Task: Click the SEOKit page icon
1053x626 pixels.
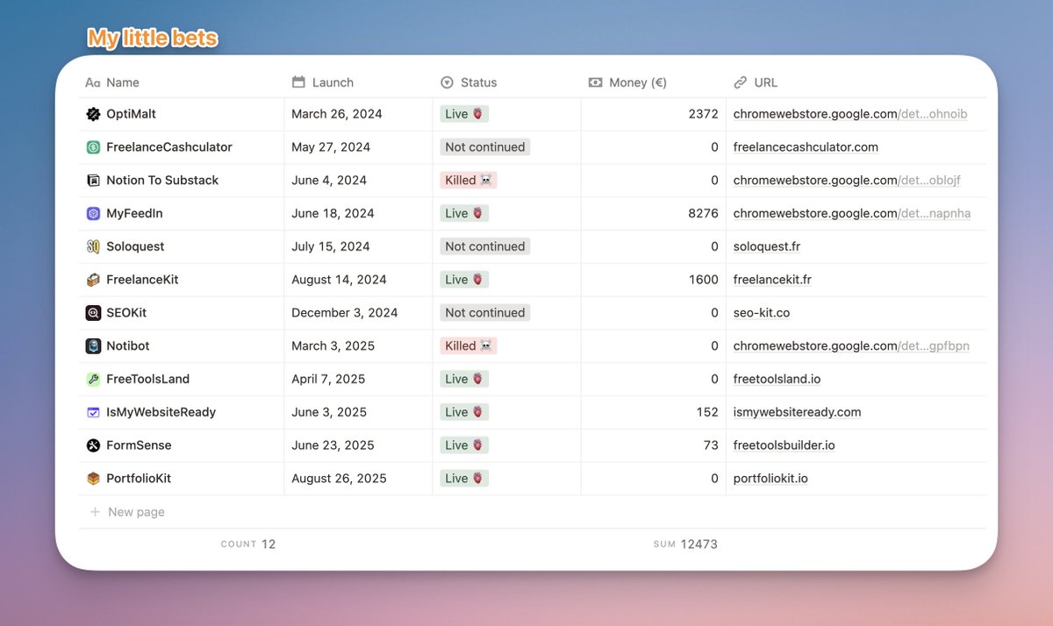Action: 93,313
